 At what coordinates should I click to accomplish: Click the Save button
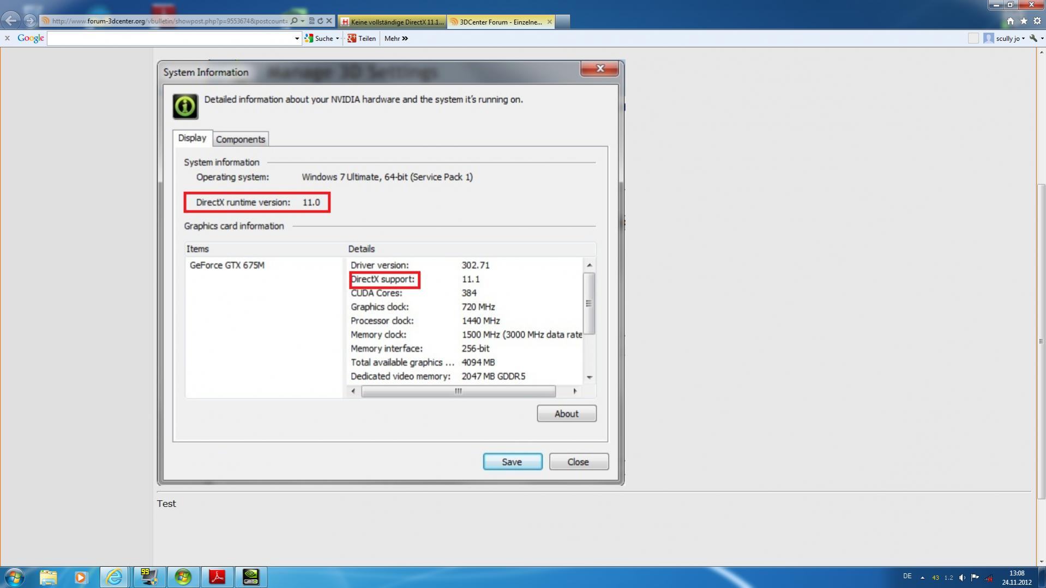coord(512,462)
